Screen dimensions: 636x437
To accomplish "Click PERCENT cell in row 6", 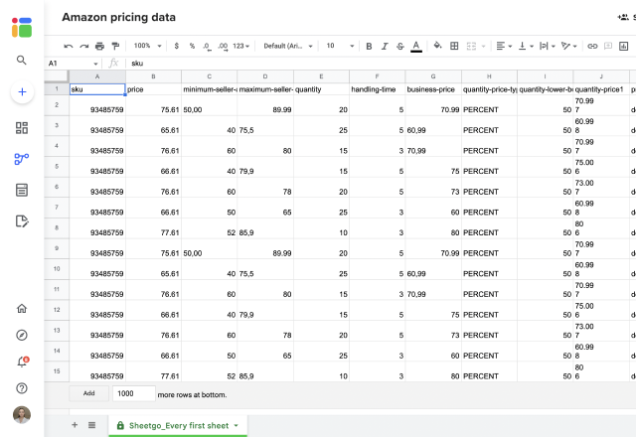I will (x=489, y=188).
